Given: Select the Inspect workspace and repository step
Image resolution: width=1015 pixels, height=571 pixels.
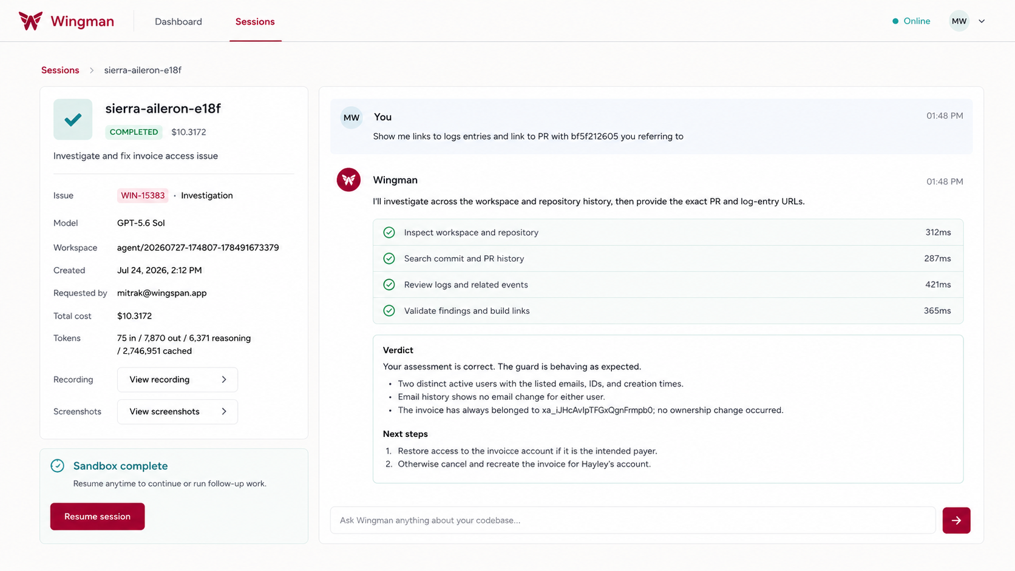Looking at the screenshot, I should click(x=668, y=232).
